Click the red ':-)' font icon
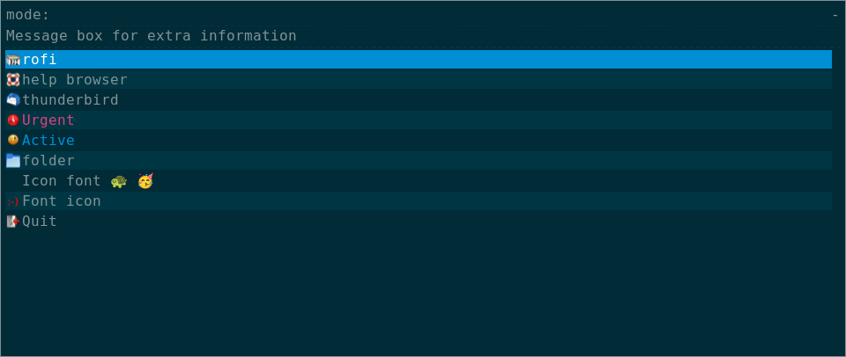Image resolution: width=846 pixels, height=357 pixels. pyautogui.click(x=13, y=201)
